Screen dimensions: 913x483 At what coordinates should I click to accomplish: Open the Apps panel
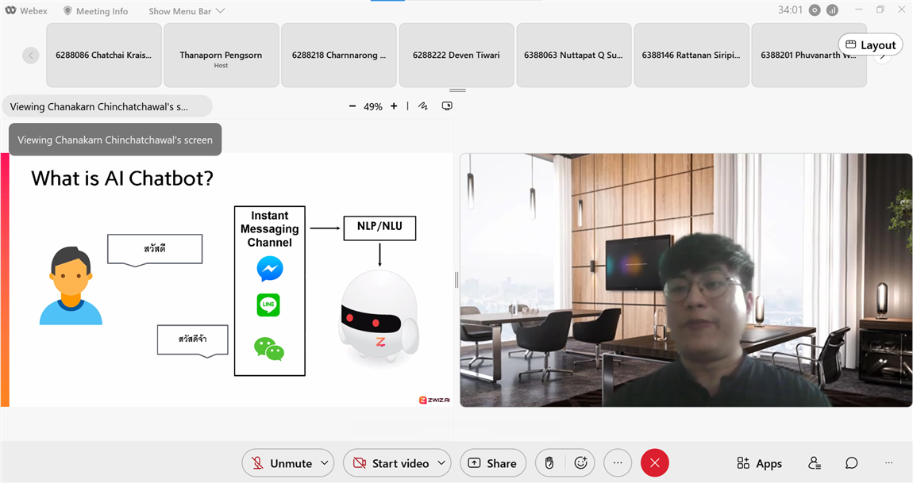point(759,463)
